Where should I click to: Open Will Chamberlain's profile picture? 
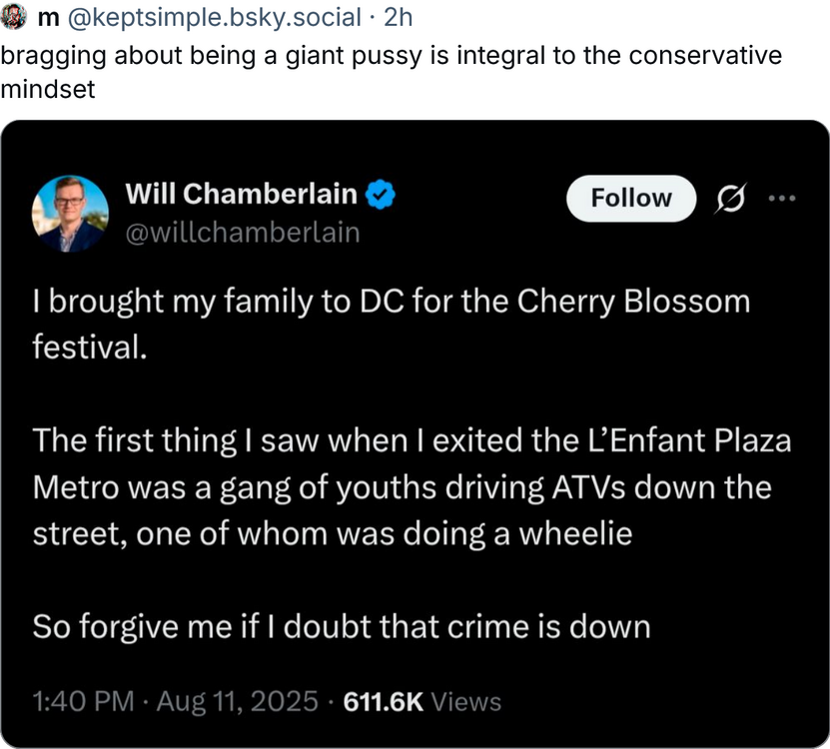[x=70, y=213]
